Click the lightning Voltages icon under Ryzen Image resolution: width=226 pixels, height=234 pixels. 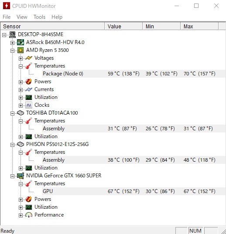[29, 58]
